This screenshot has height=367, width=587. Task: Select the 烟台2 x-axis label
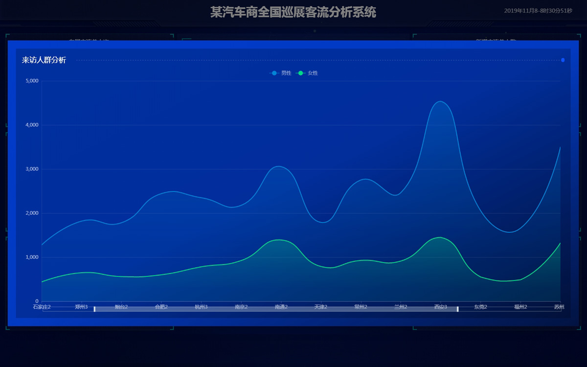121,307
